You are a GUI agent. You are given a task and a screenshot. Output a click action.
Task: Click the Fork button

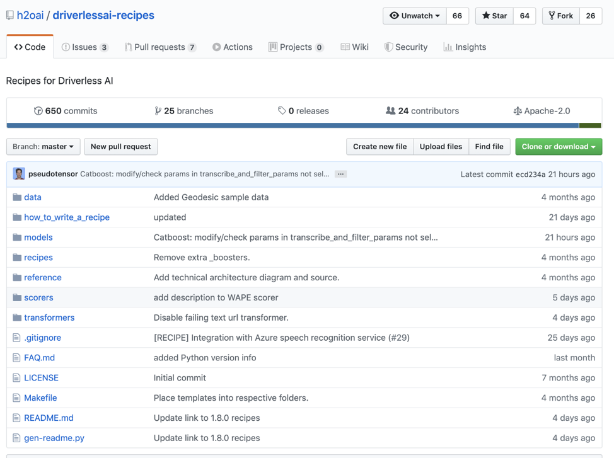tap(560, 16)
